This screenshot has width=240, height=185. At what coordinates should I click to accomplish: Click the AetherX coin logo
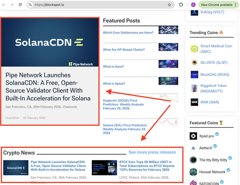pyautogui.click(x=193, y=148)
